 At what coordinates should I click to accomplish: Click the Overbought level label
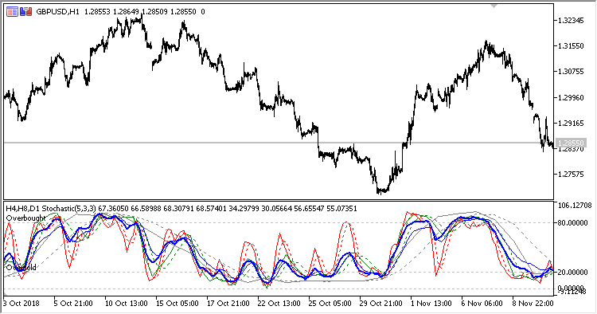(x=26, y=218)
